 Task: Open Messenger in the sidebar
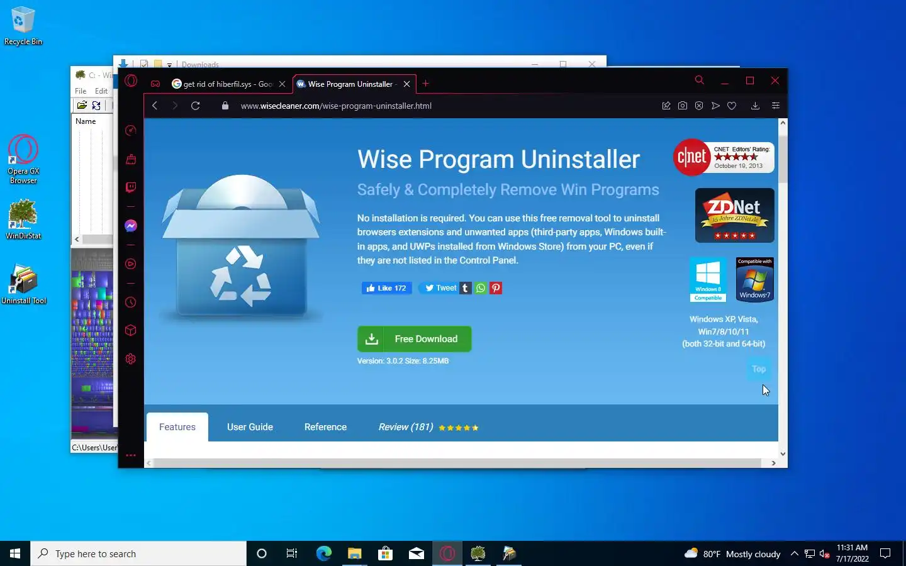pyautogui.click(x=131, y=226)
